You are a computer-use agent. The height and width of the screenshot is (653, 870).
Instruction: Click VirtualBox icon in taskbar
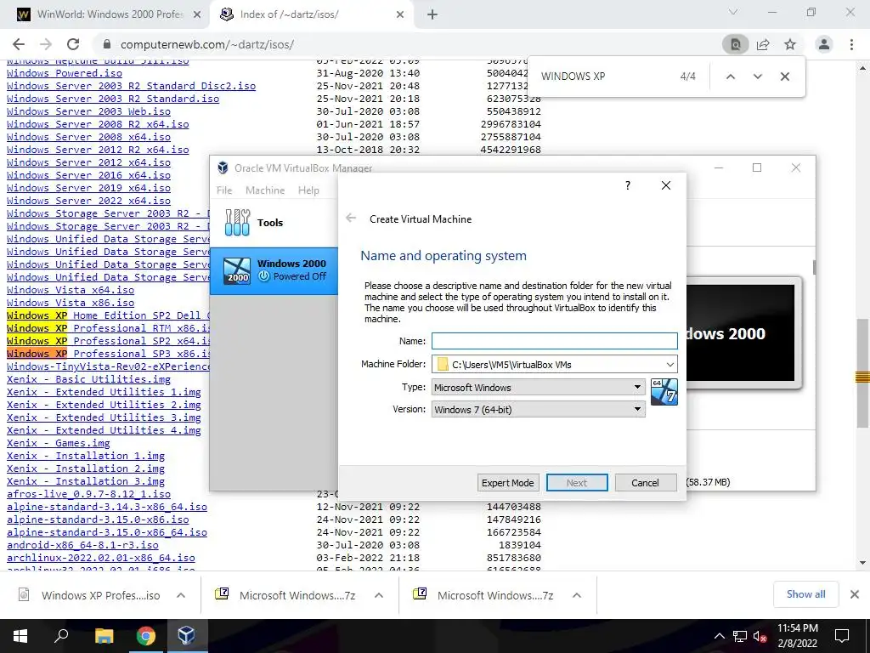click(186, 636)
